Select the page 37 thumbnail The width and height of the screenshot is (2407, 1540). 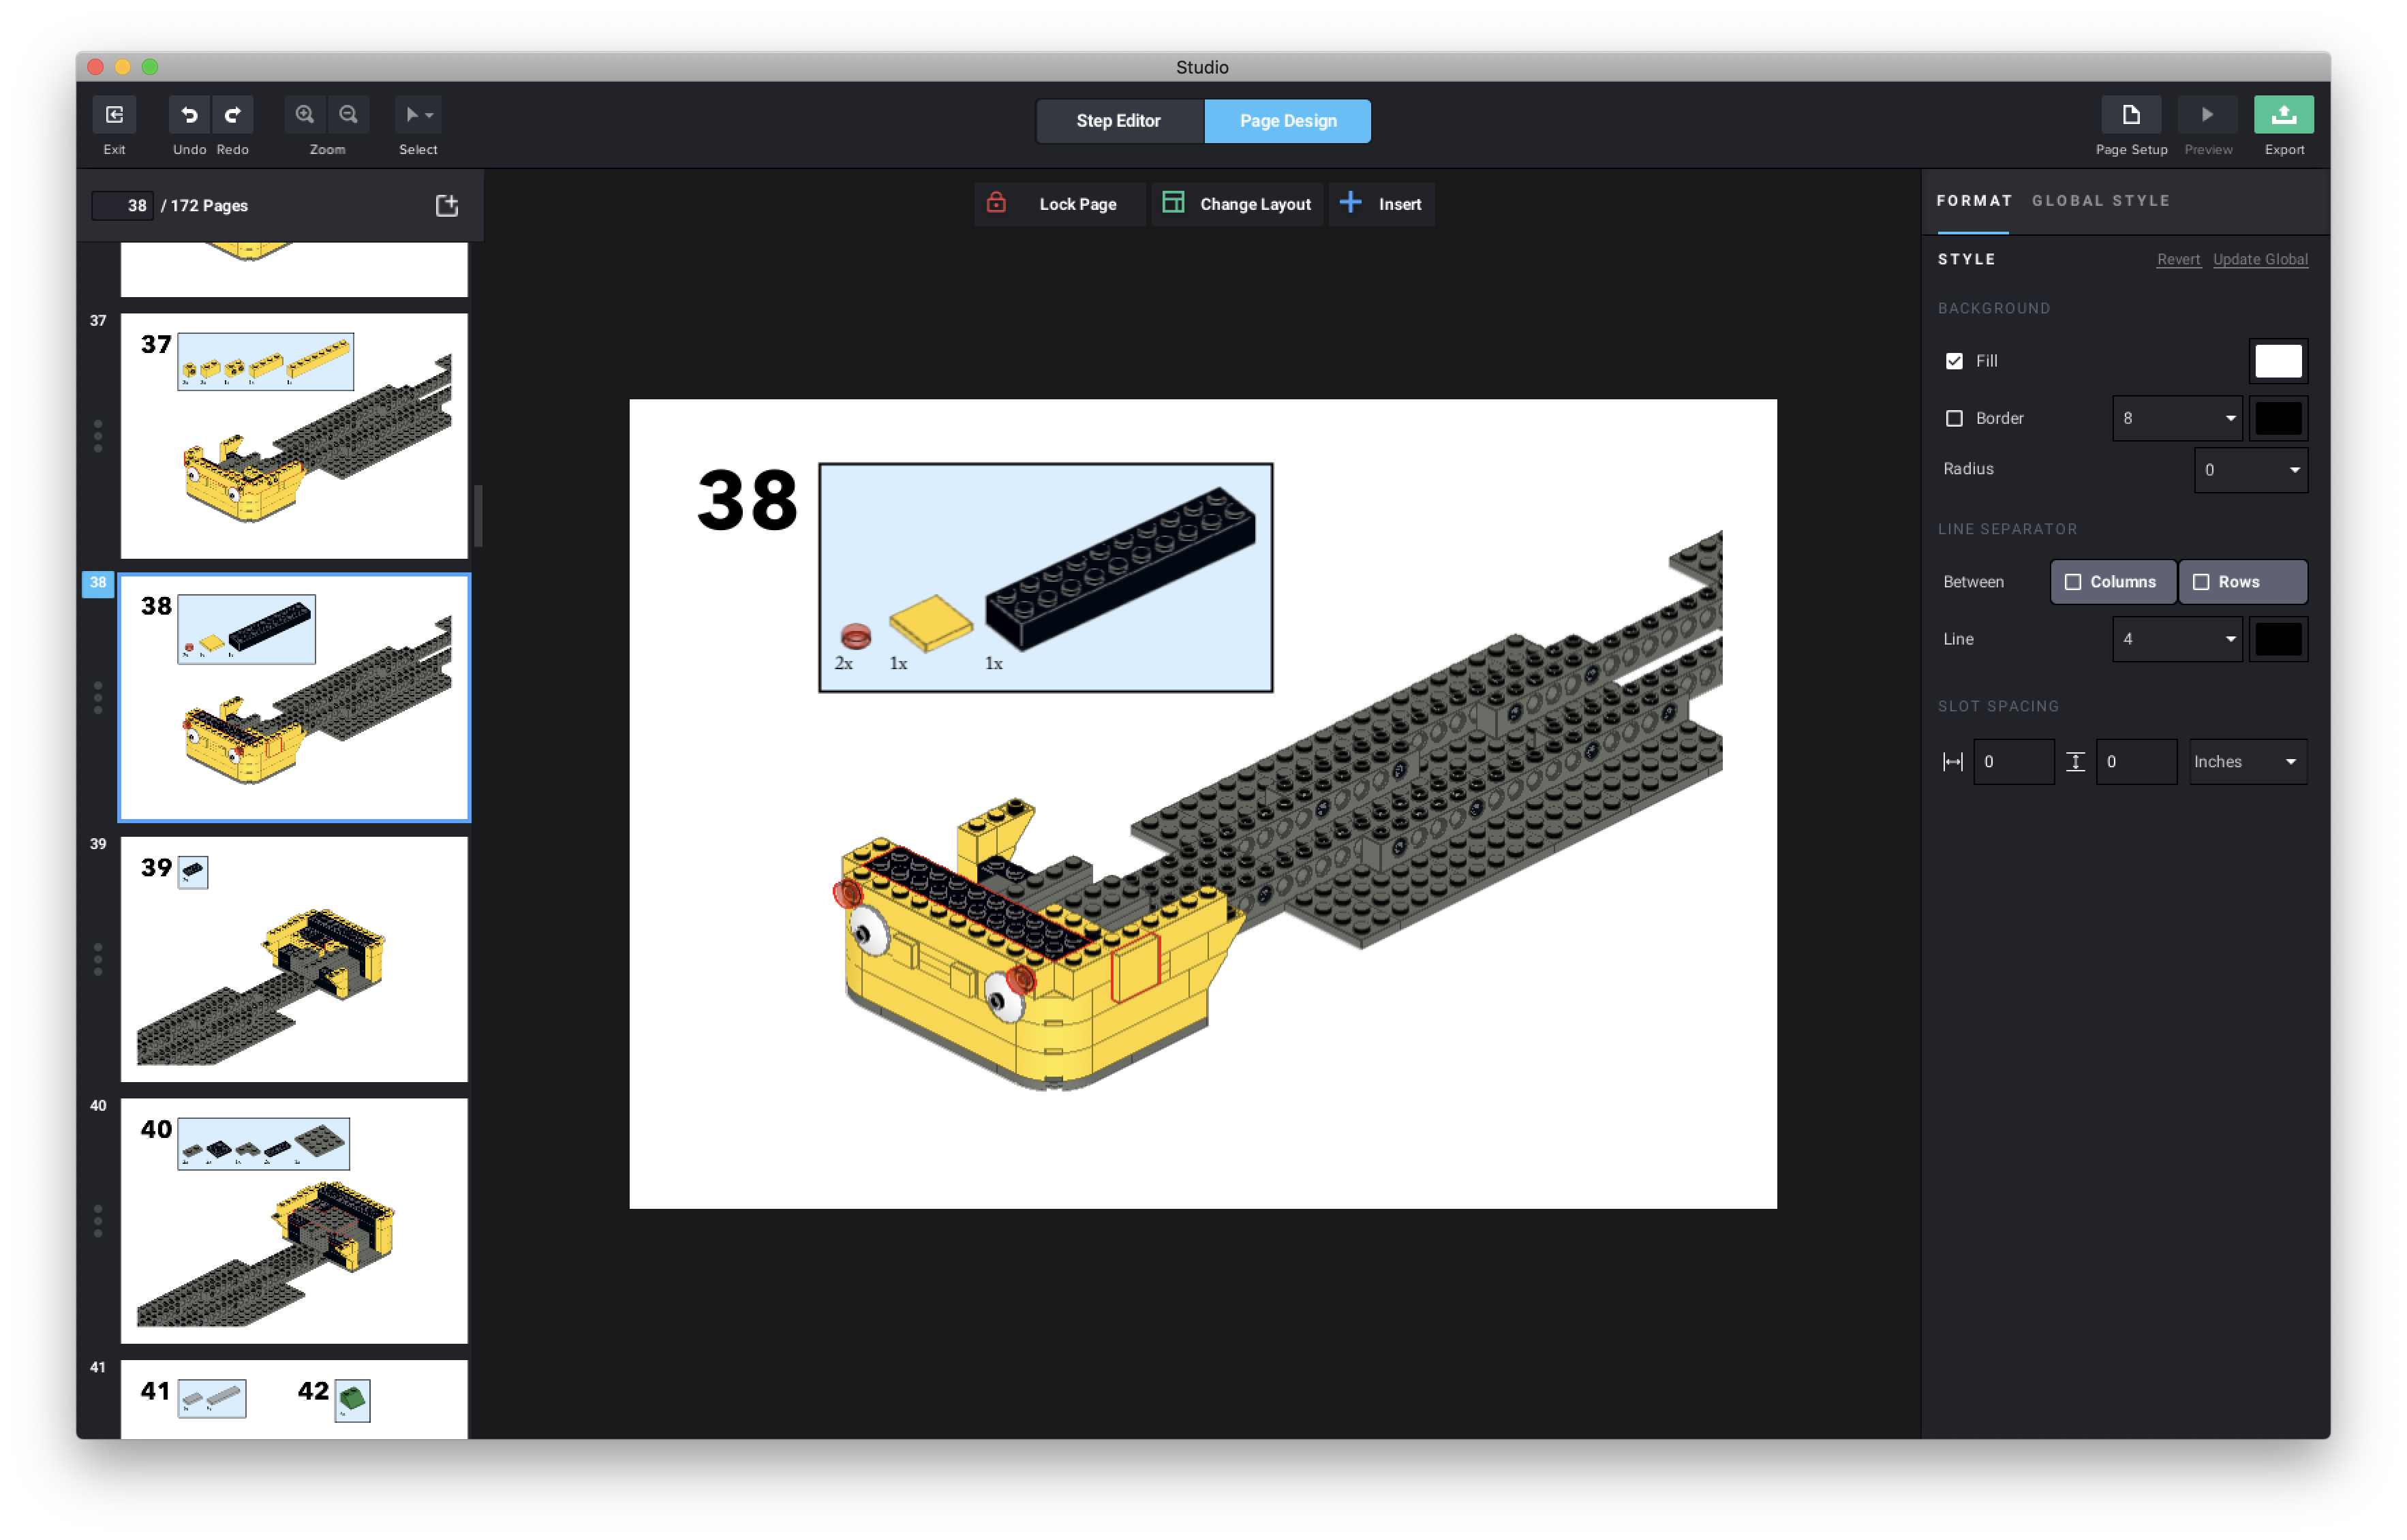tap(294, 436)
